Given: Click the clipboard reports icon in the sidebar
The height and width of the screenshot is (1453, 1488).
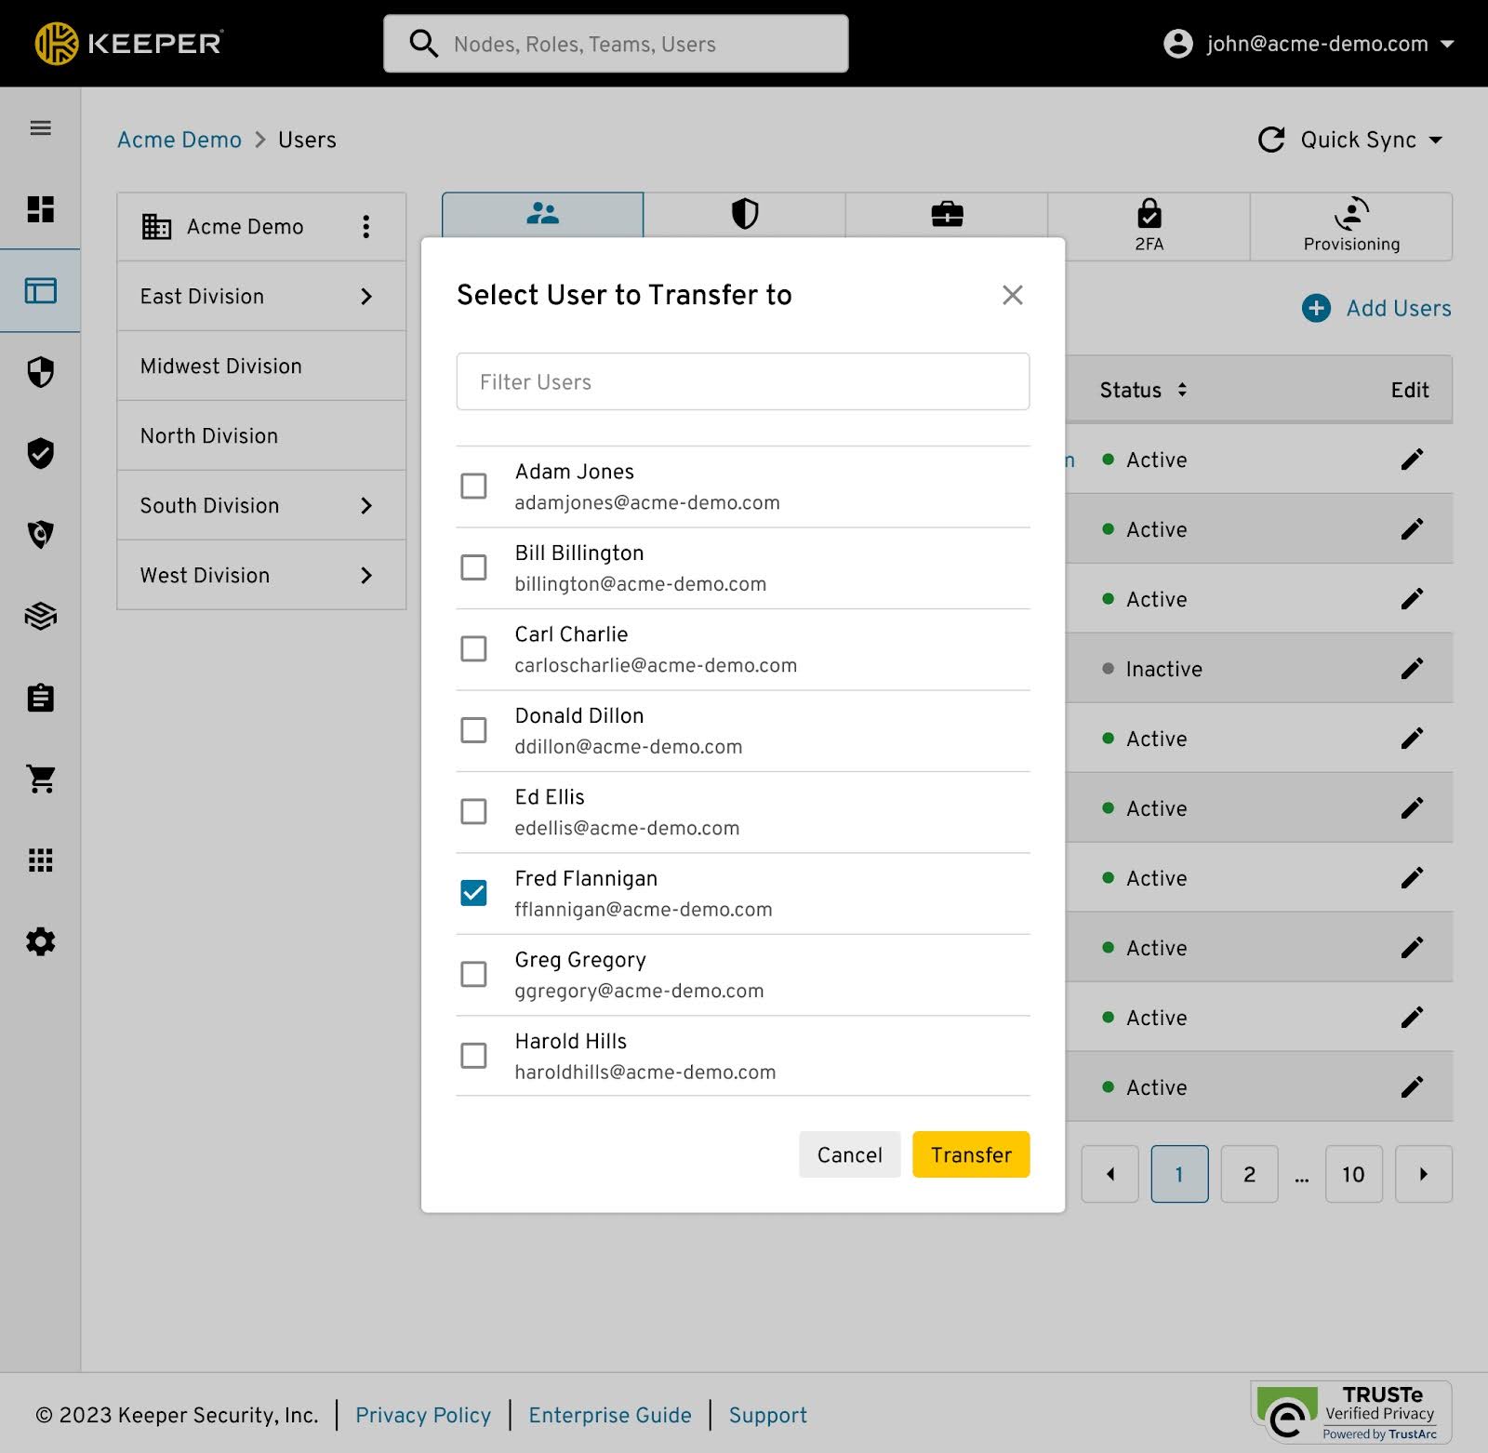Looking at the screenshot, I should coord(40,698).
